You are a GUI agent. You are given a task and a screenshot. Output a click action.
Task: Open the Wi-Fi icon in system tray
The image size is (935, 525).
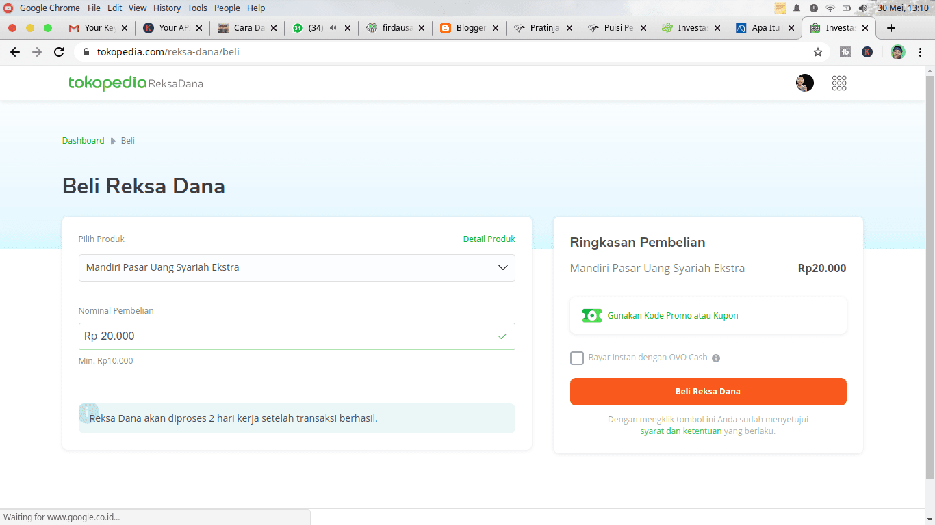[x=830, y=8]
